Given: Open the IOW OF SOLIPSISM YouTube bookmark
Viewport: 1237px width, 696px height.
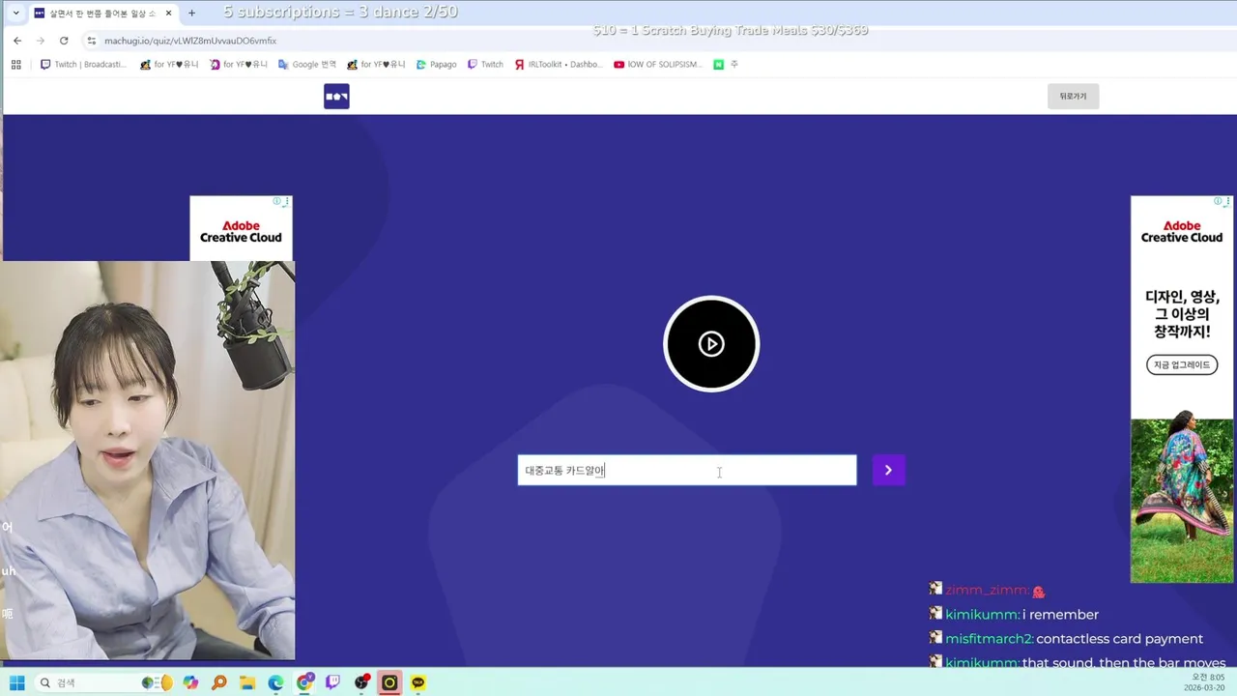Looking at the screenshot, I should coord(658,65).
